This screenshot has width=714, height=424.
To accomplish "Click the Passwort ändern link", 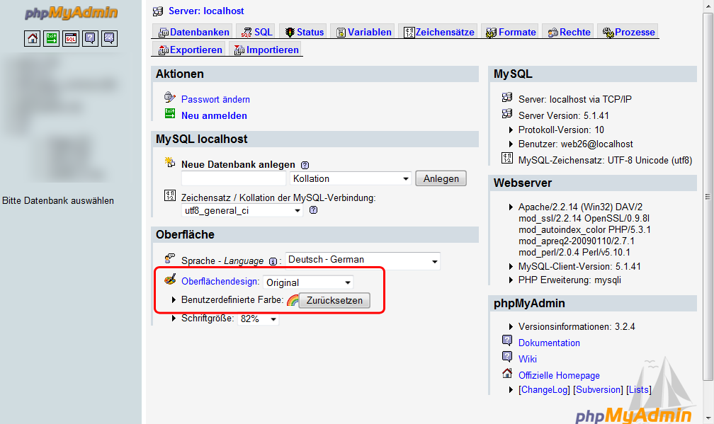I will [x=215, y=99].
